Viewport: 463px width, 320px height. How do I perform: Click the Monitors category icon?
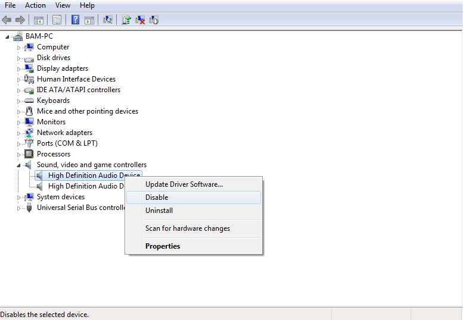[x=29, y=122]
